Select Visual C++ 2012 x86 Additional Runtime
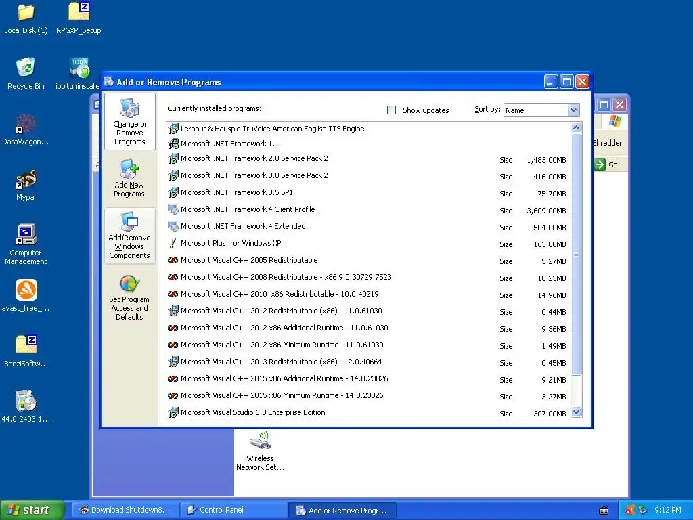 [x=368, y=328]
